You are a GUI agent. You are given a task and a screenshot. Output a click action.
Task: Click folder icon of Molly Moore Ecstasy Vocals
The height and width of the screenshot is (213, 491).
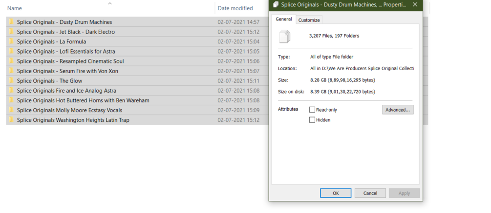click(11, 110)
